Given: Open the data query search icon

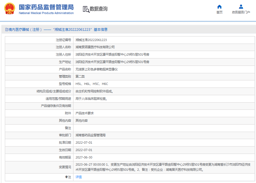Looking at the screenshot, I should [86, 9].
